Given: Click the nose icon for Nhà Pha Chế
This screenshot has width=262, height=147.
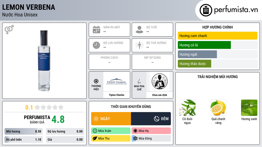Looking at the screenshot, I should 139,81.
